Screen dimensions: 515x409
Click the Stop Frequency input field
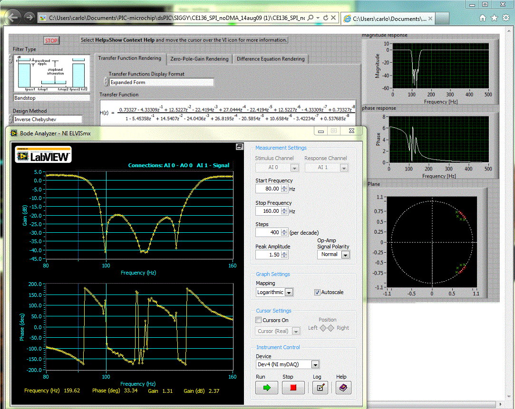click(x=269, y=210)
